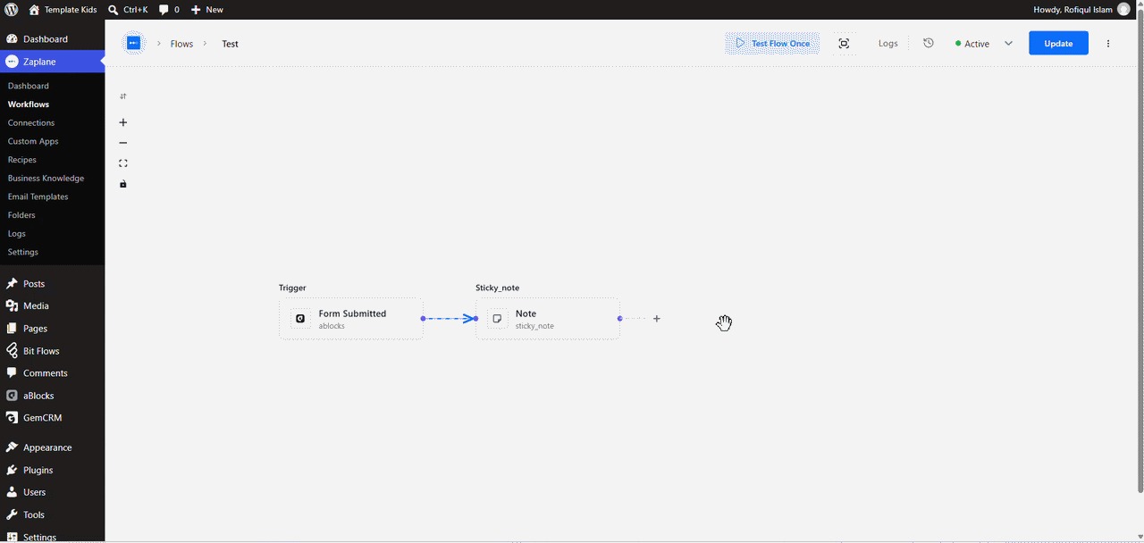
Task: Open the top-level Dashboard menu item
Action: 52,39
